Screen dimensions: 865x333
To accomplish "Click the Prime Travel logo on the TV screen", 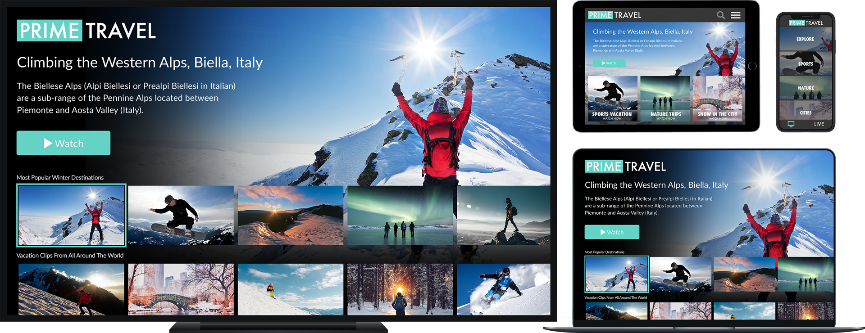I will pos(86,31).
